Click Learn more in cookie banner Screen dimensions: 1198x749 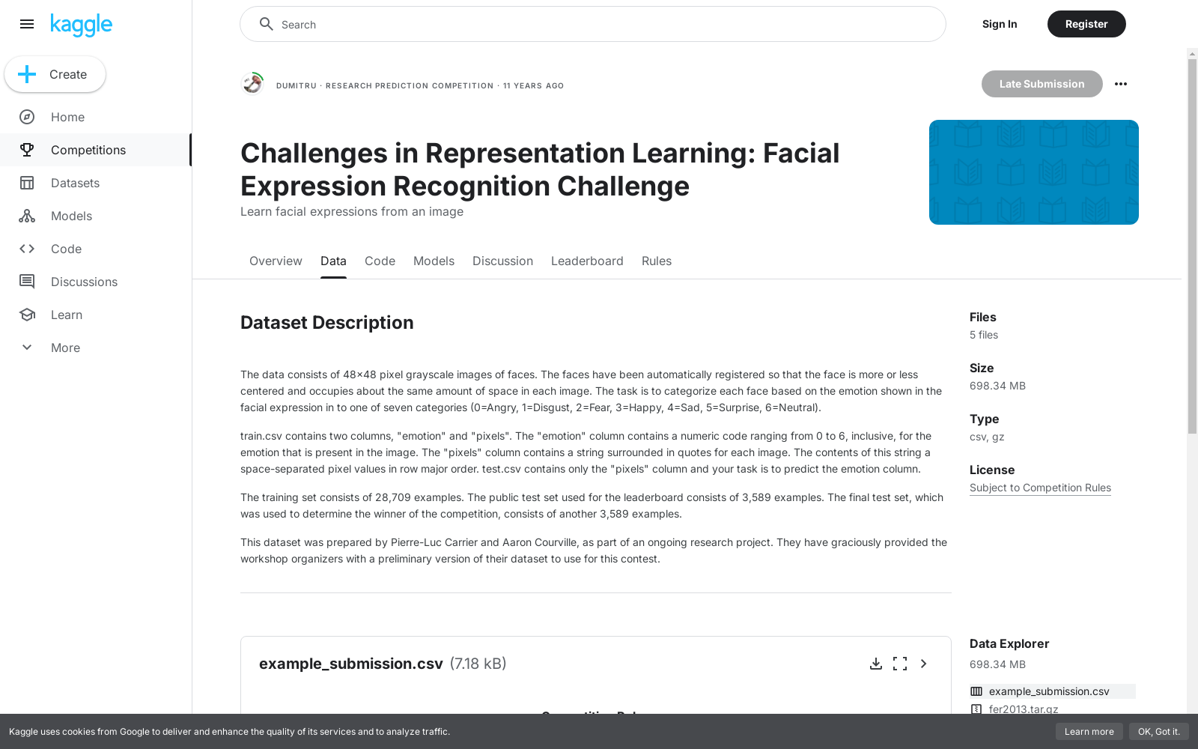[1089, 732]
